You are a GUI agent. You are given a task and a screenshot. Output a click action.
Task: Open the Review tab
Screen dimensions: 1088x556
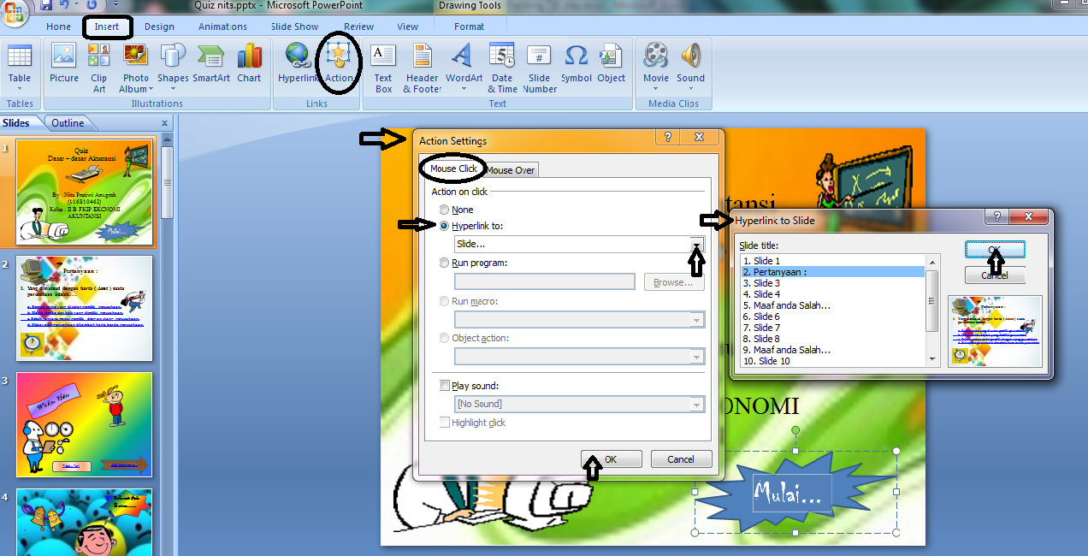358,27
